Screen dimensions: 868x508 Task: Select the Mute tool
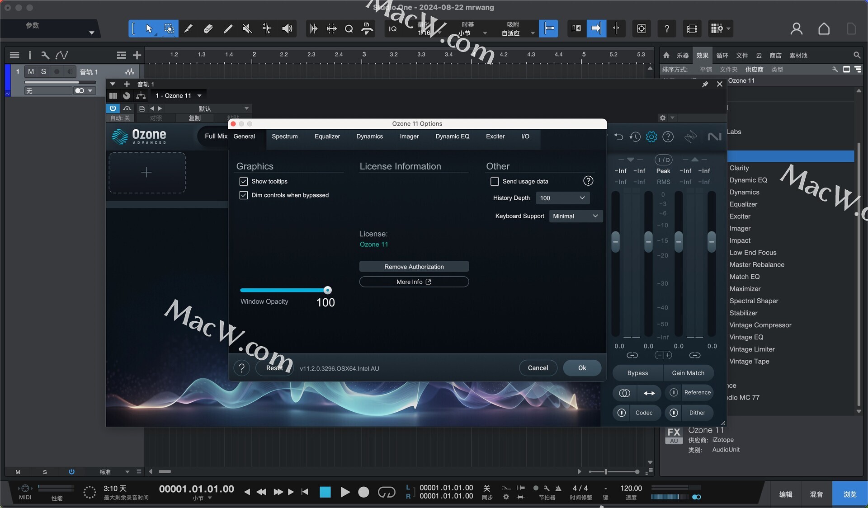coord(247,28)
